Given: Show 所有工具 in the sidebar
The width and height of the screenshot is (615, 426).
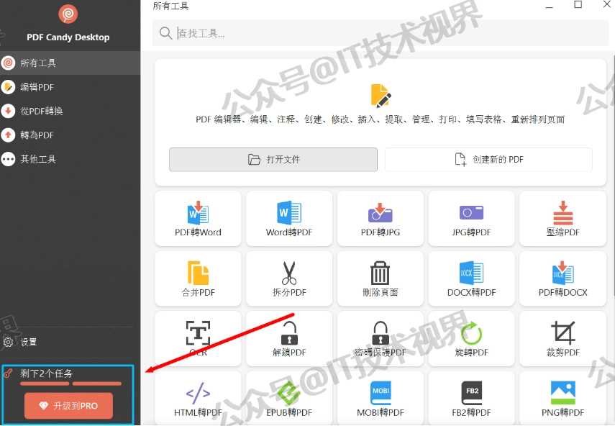Looking at the screenshot, I should [x=70, y=63].
